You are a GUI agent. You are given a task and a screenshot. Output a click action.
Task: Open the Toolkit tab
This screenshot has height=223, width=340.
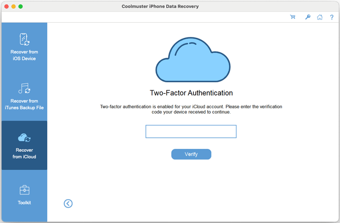click(x=24, y=195)
